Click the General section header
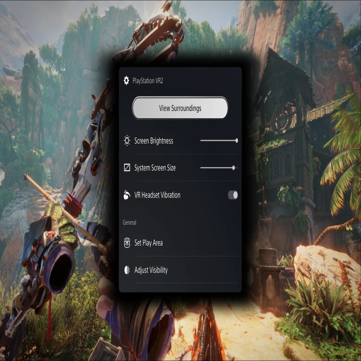Screen dimensions: 361x361 (129, 222)
